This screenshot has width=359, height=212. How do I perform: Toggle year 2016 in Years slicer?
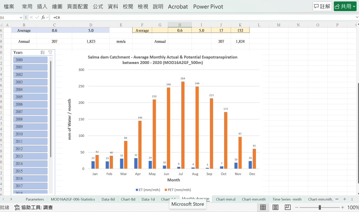click(x=31, y=178)
